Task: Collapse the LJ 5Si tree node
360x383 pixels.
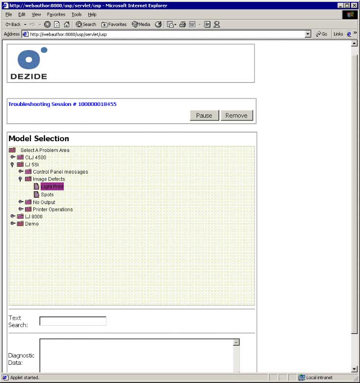Action: [x=12, y=165]
